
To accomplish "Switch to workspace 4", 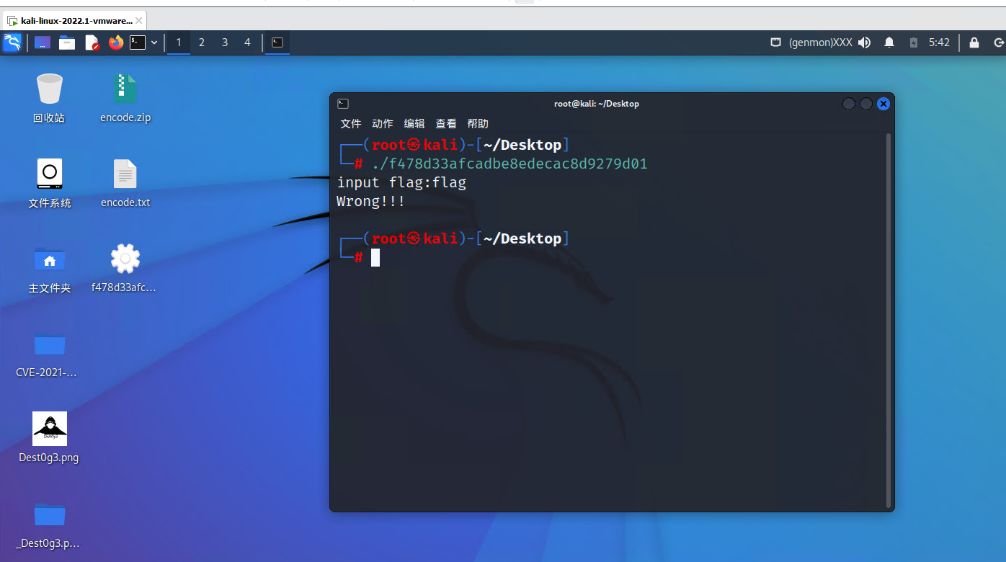I will (247, 43).
